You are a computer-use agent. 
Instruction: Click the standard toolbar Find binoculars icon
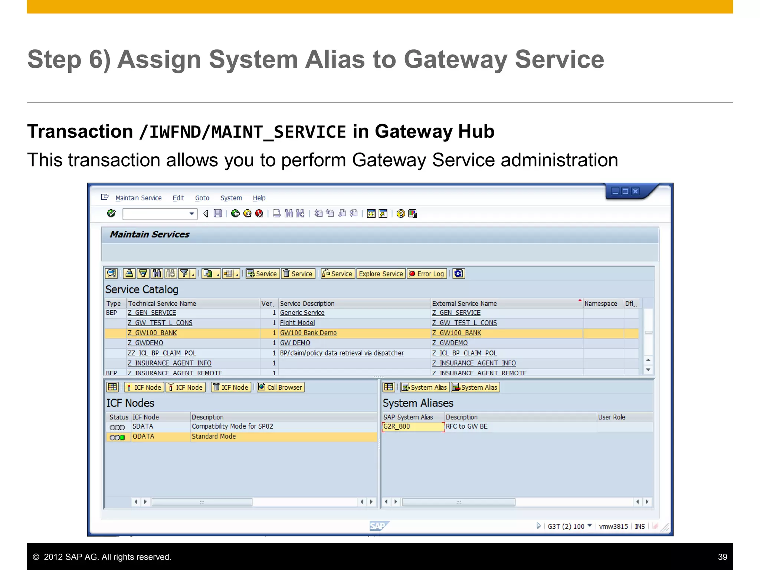[288, 213]
